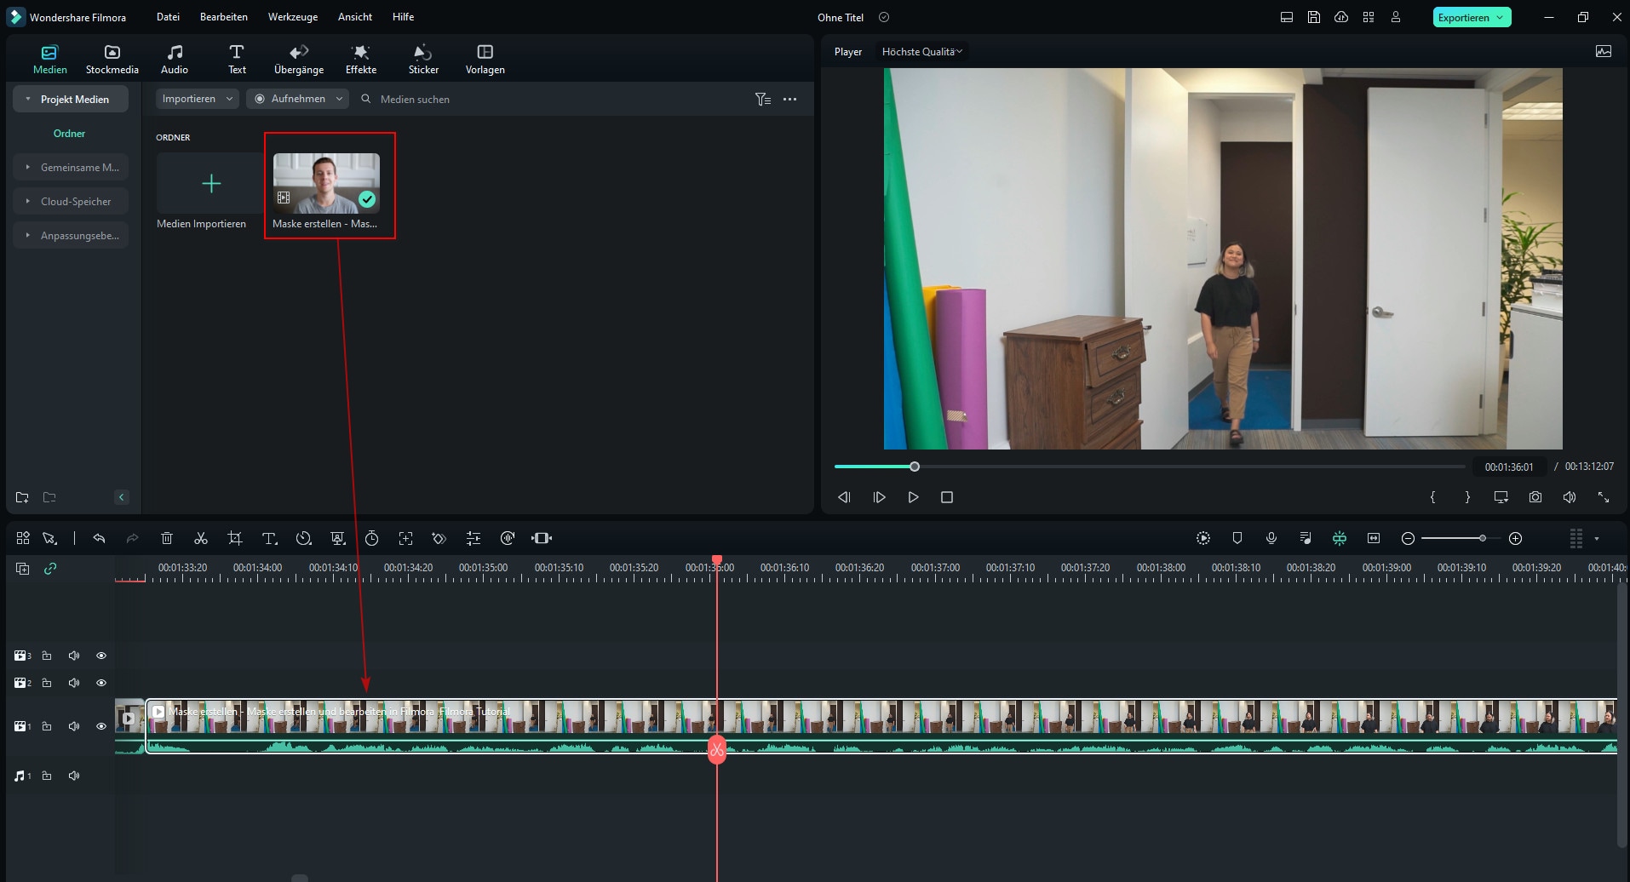
Task: Take a snapshot with the camera icon
Action: pyautogui.click(x=1535, y=497)
